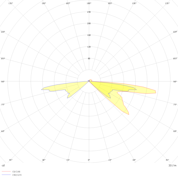This screenshot has width=178, height=178.
Task: Click the 150° label on the right side
Action: point(134,3)
